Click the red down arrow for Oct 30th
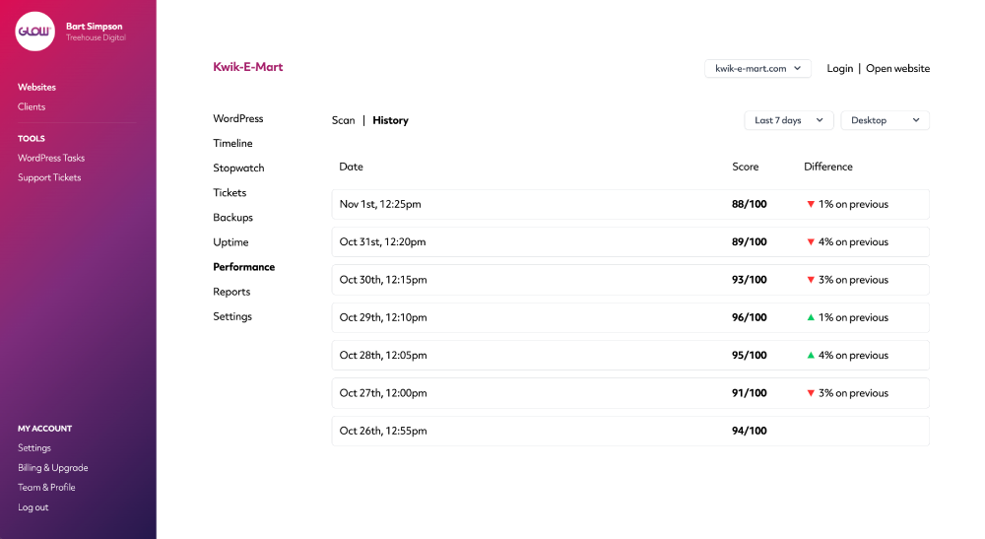 coord(811,280)
